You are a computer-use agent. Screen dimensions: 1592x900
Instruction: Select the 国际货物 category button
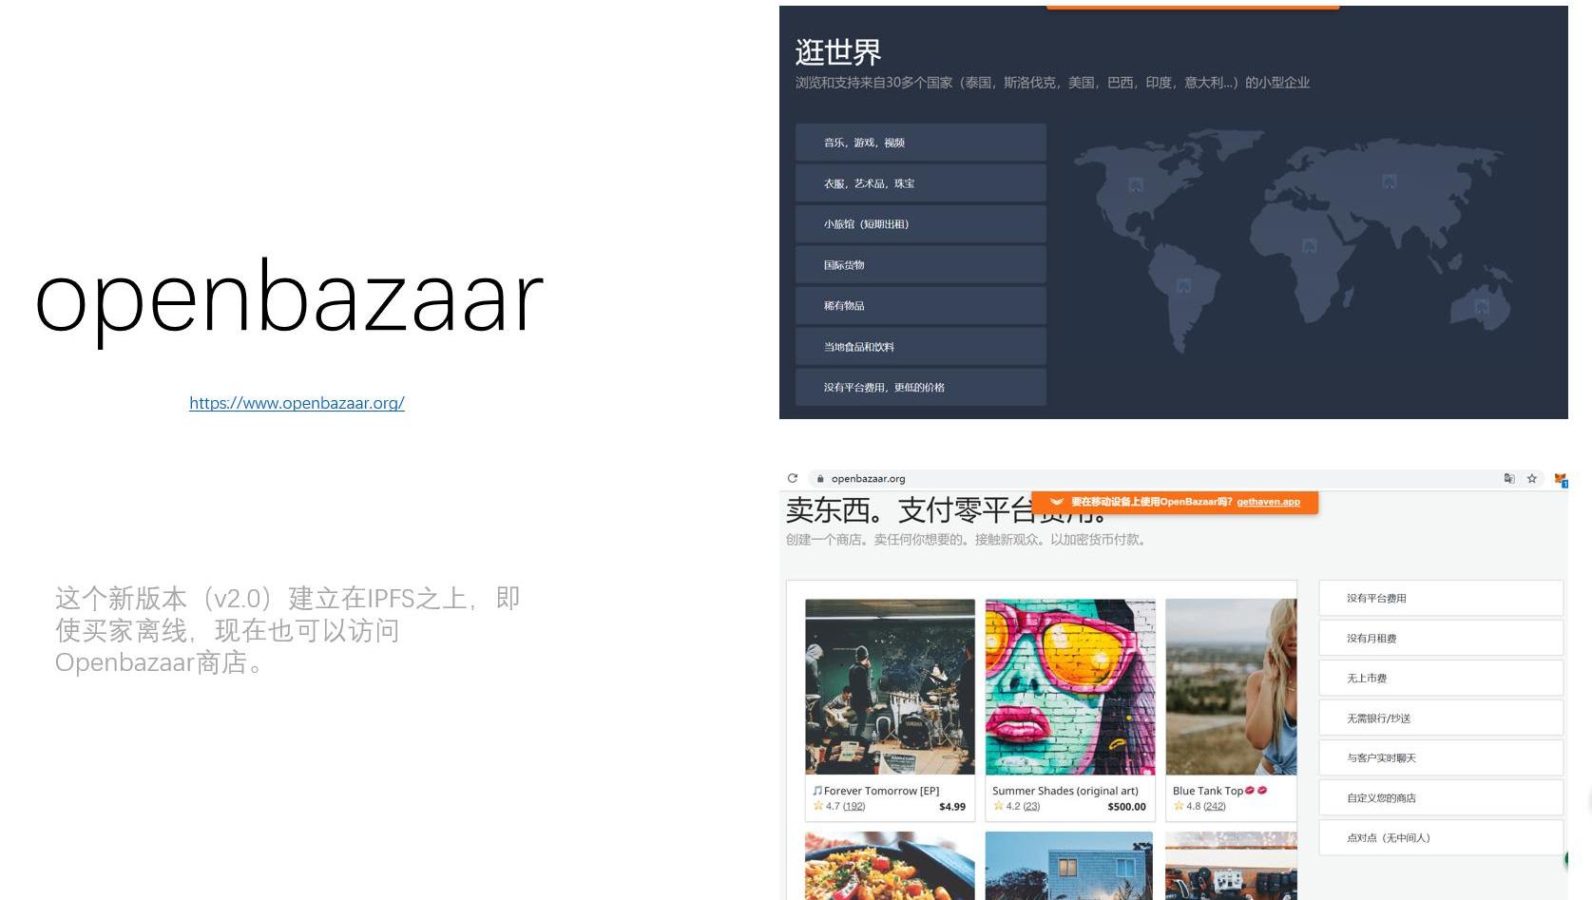(x=921, y=265)
